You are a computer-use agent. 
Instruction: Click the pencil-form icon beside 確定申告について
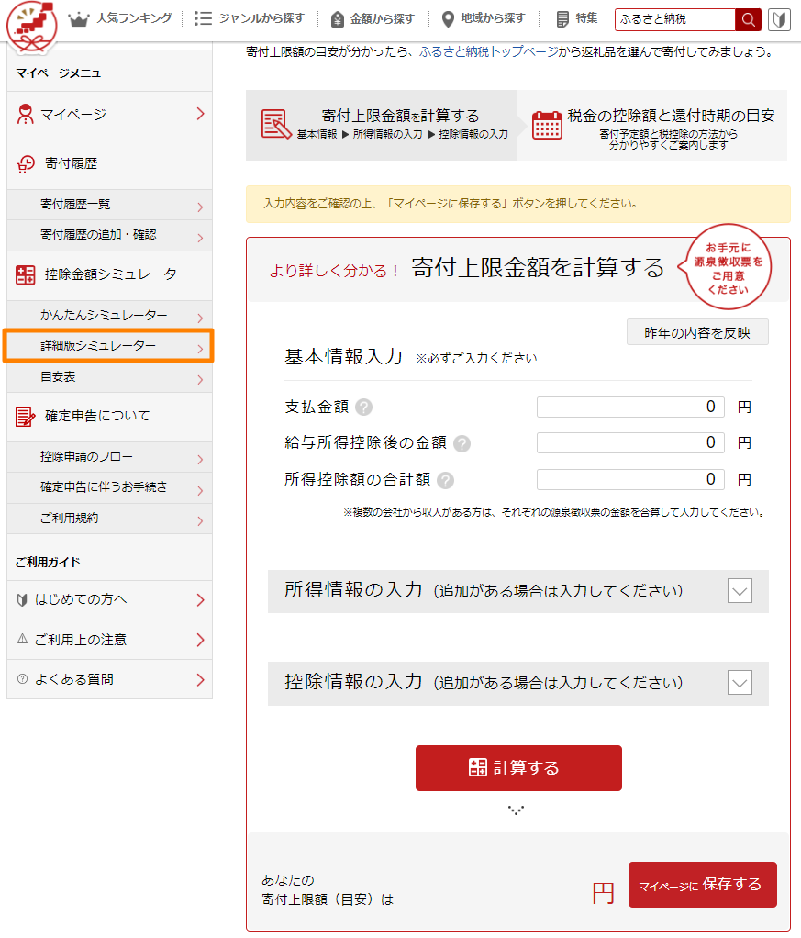coord(25,417)
